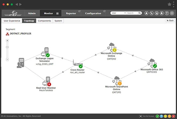Click the 'Real User Monitor' label
This screenshot has width=177, height=119.
pos(46,88)
